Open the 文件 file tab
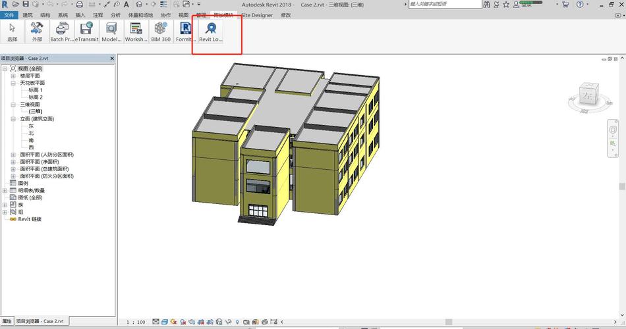The height and width of the screenshot is (329, 626). click(9, 15)
